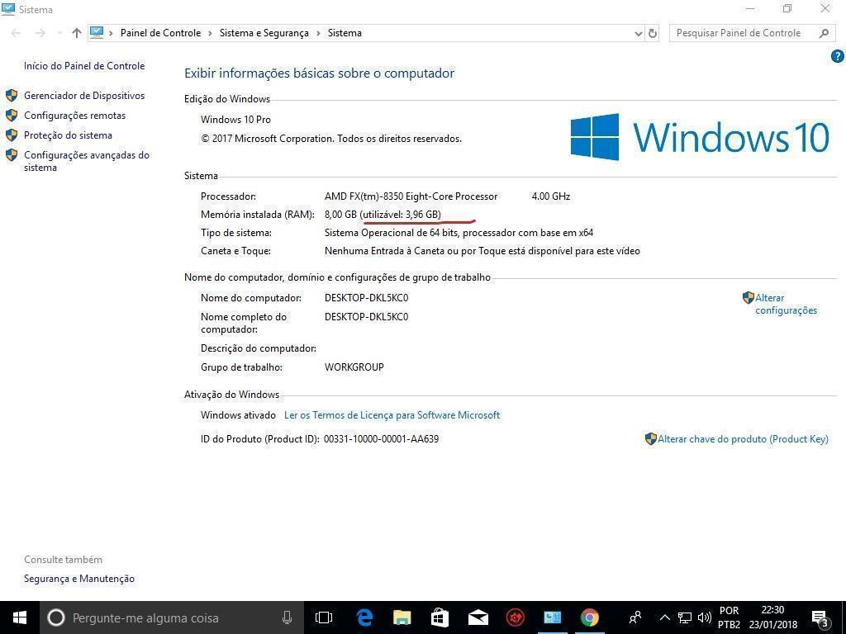Click the Alterar configurações link
This screenshot has width=846, height=634.
tap(787, 304)
